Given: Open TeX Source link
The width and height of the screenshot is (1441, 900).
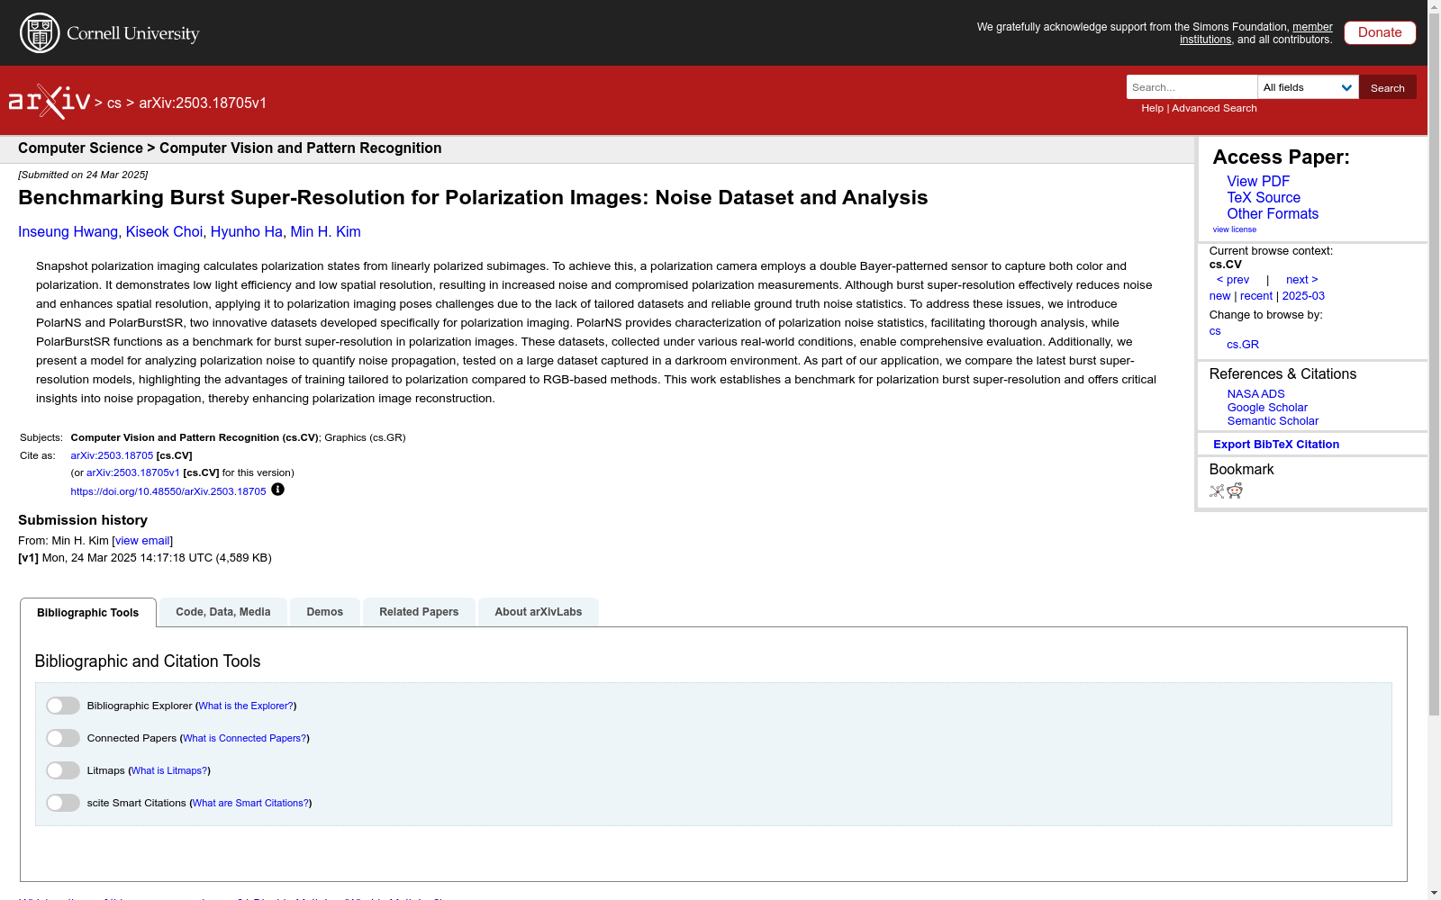Looking at the screenshot, I should click(1264, 197).
